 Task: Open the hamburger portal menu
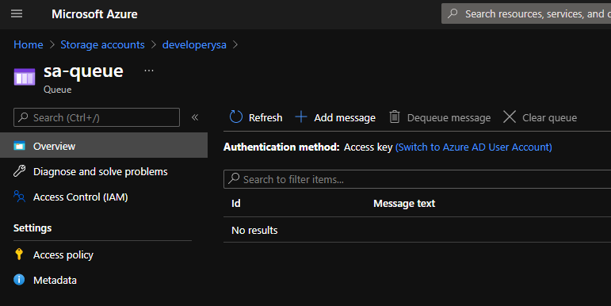(17, 14)
